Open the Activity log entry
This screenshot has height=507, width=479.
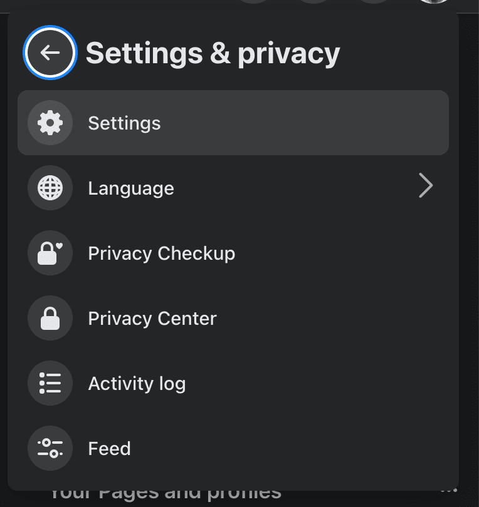(233, 383)
